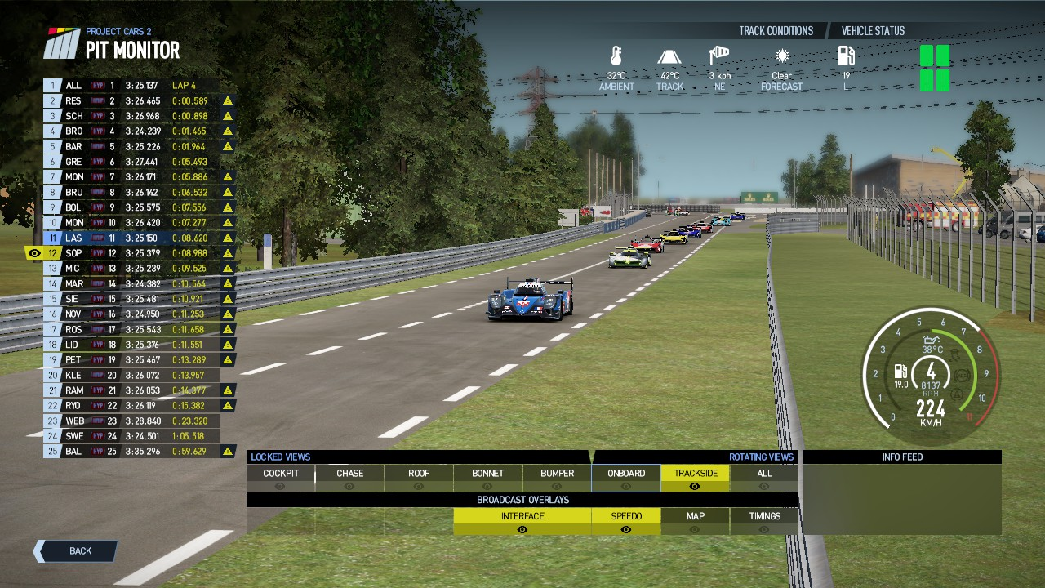Viewport: 1045px width, 588px height.
Task: Select driver MIC in position 13
Action: click(x=140, y=269)
